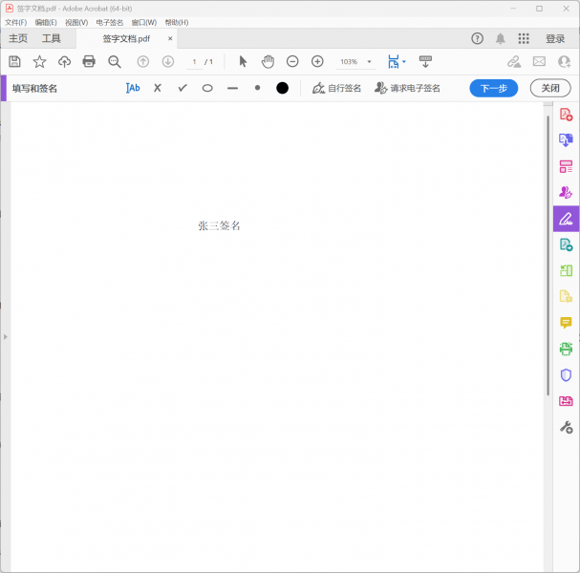Click the 下一步 button
Image resolution: width=580 pixels, height=573 pixels.
[x=493, y=88]
